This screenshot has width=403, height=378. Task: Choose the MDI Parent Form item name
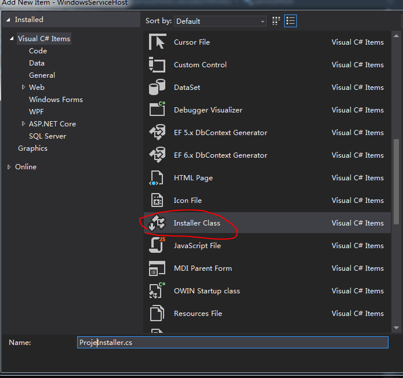[x=203, y=268]
